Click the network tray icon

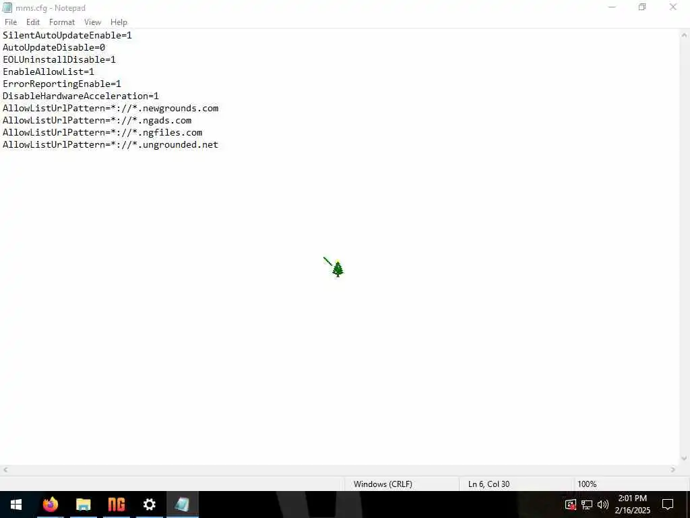(x=587, y=505)
